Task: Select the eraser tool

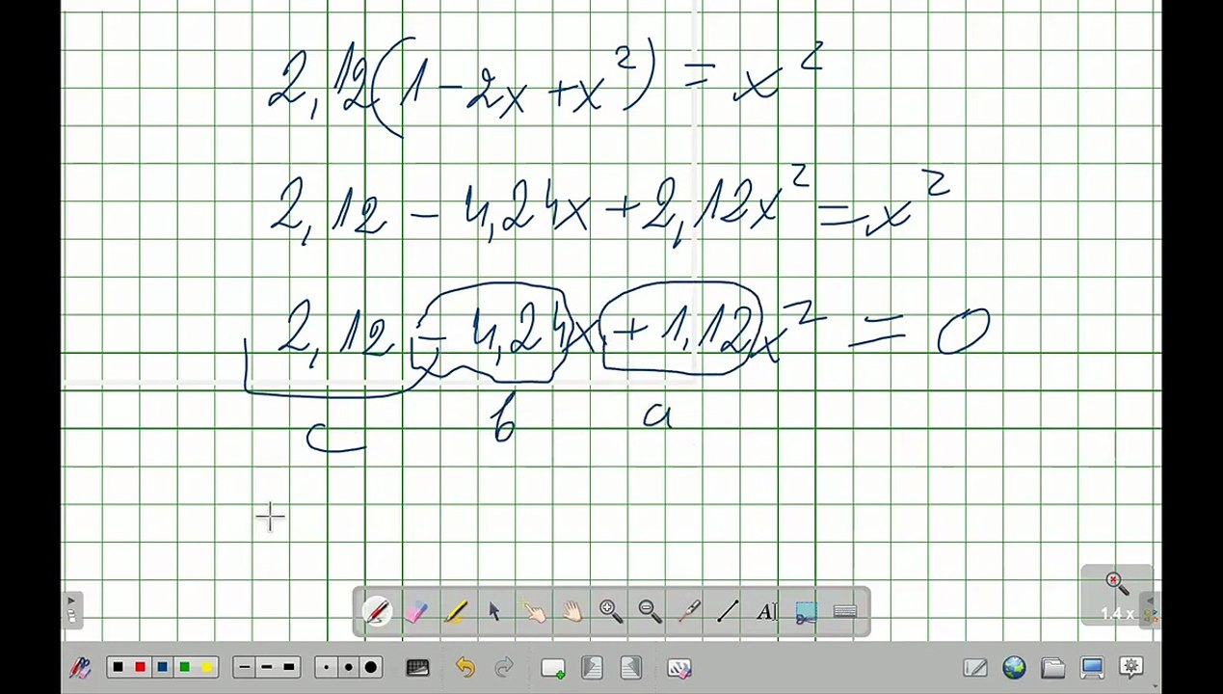Action: coord(416,611)
